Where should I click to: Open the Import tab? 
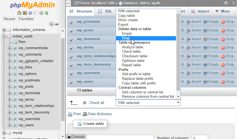tap(200, 11)
